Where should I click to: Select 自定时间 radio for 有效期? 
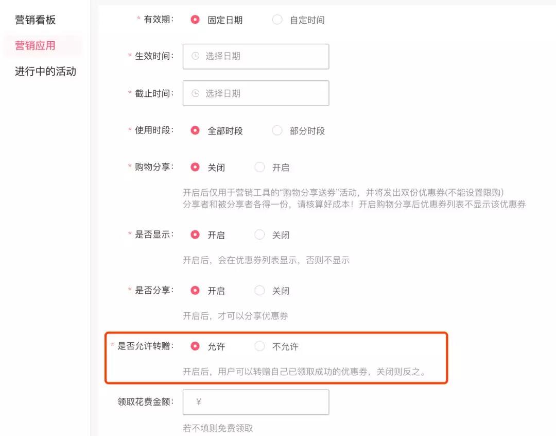(x=277, y=20)
